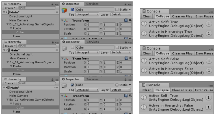
Task: Select 'Directional Light' in the top Hierarchy
Action: 21,16
